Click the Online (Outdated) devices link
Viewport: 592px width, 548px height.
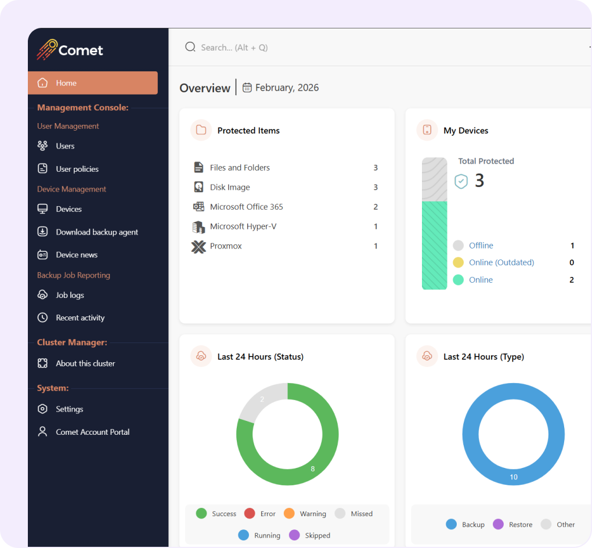(501, 262)
